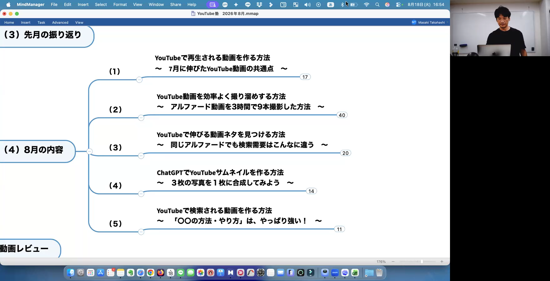
Task: Expand the 17 subtopics badge
Action: pos(305,77)
